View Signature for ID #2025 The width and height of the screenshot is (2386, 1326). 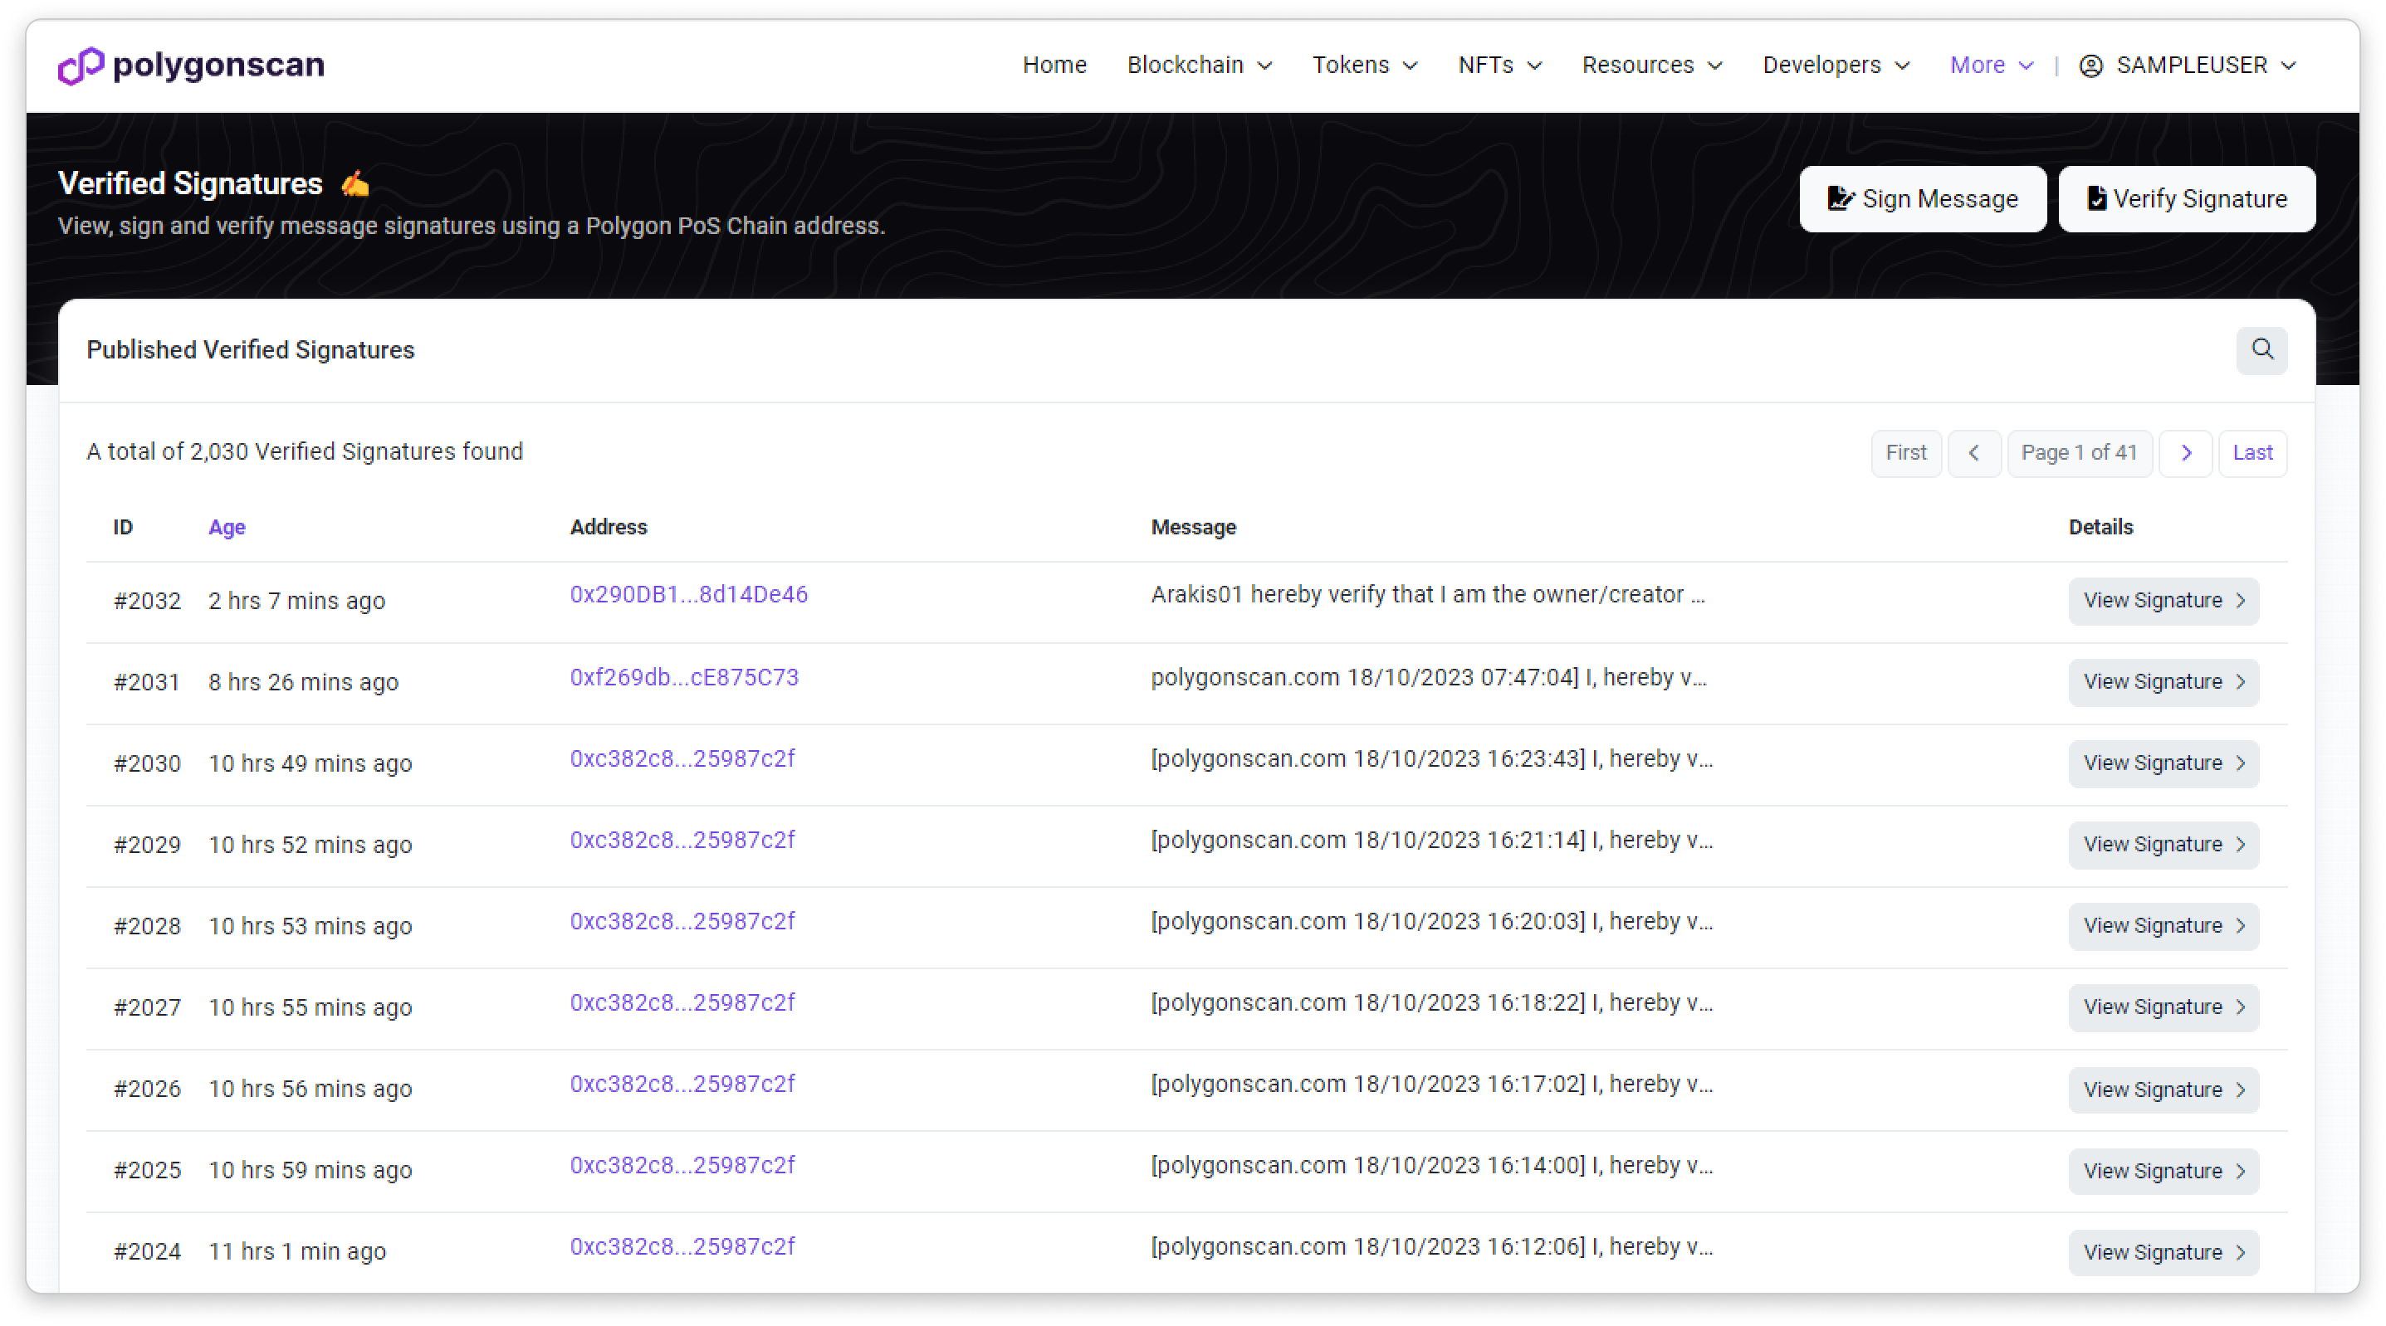(x=2164, y=1172)
